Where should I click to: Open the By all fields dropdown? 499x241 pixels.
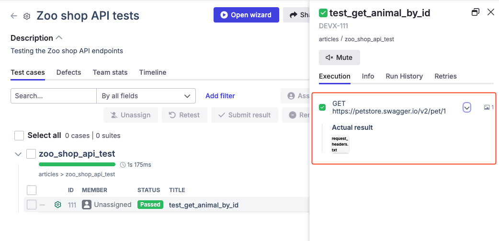(146, 96)
